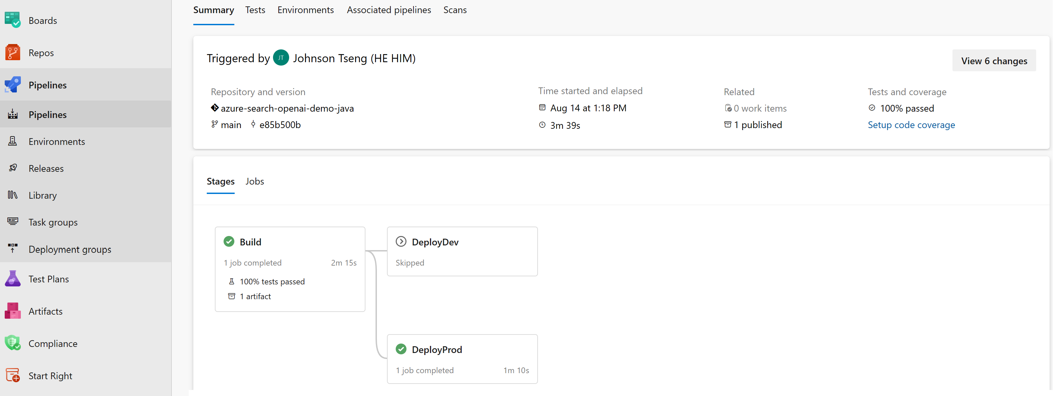The width and height of the screenshot is (1053, 396).
Task: Open the Boards sidebar icon
Action: [13, 20]
